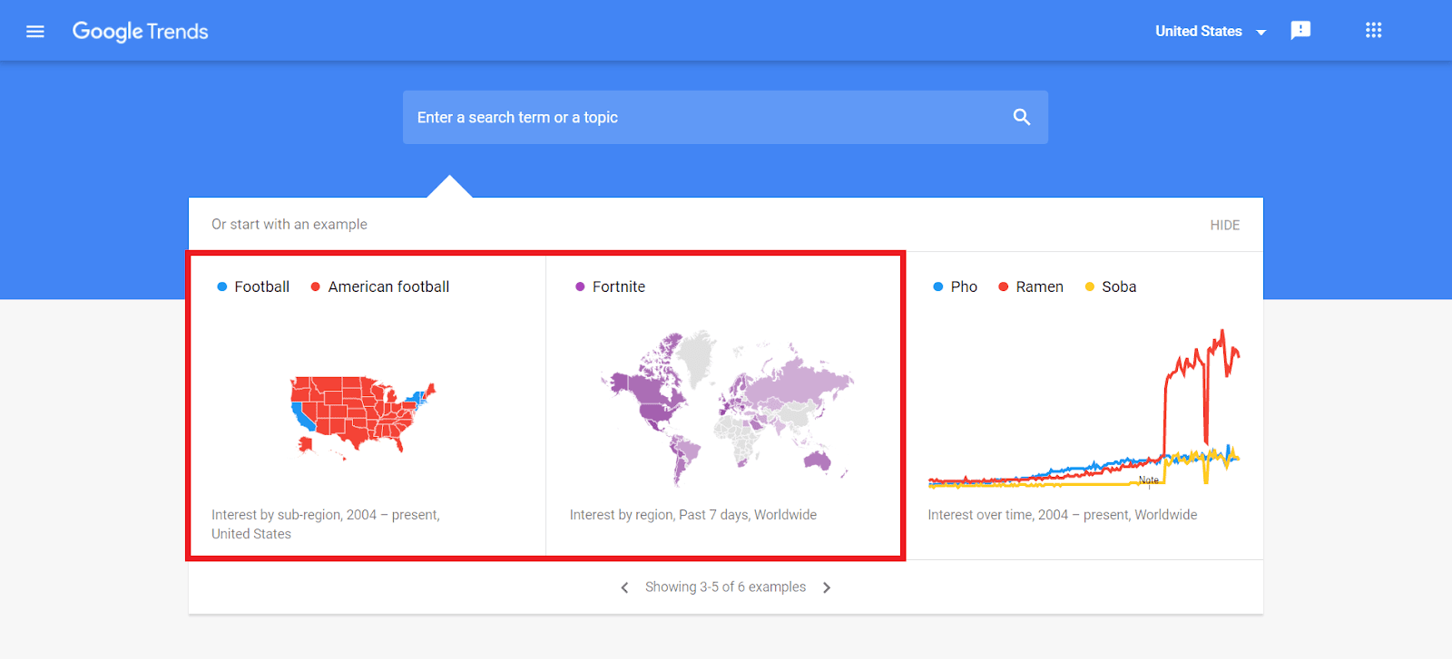Click the yellow Soba legend dot

(x=1090, y=286)
